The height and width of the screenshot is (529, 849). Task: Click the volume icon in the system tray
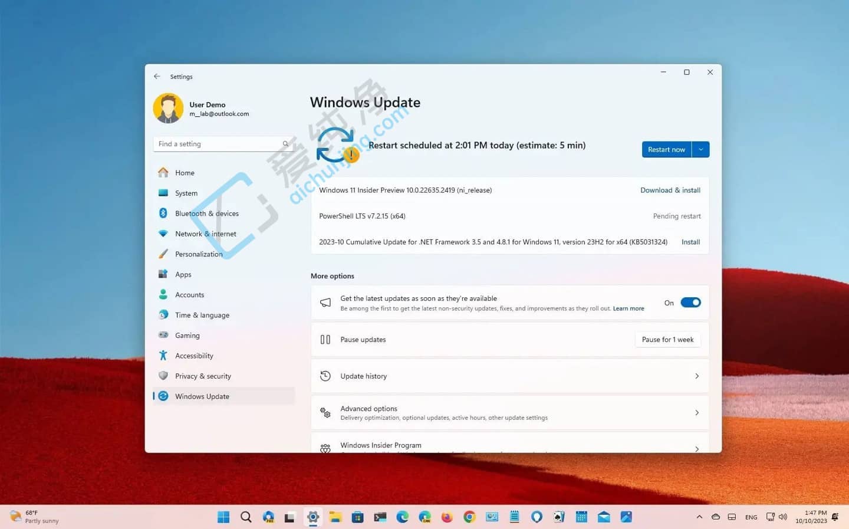(782, 517)
